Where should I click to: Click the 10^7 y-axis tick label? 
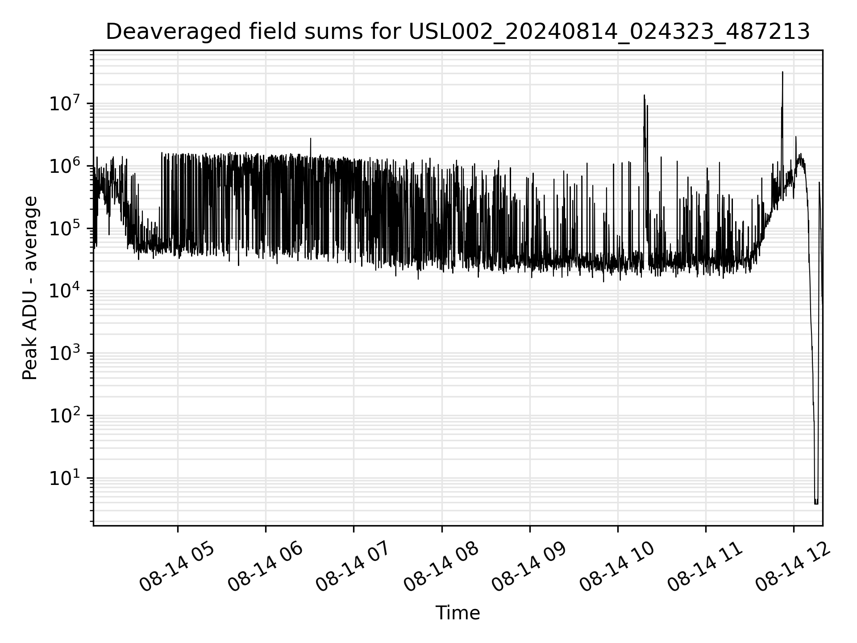[66, 103]
